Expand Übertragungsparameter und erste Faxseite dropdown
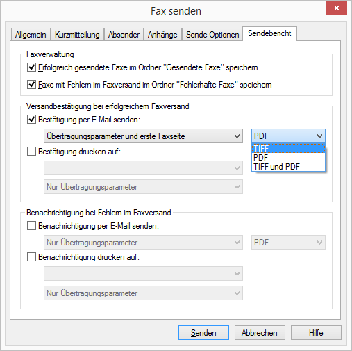 [x=143, y=136]
